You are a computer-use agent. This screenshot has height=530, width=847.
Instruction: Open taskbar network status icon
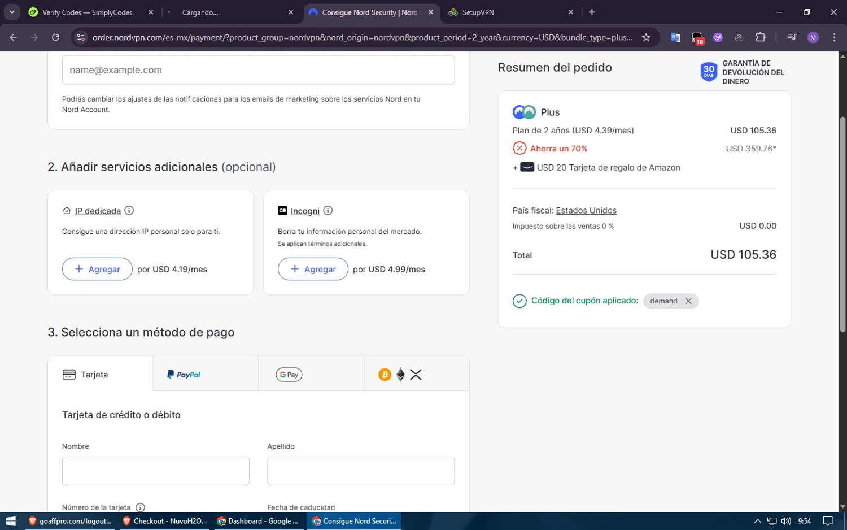click(772, 521)
